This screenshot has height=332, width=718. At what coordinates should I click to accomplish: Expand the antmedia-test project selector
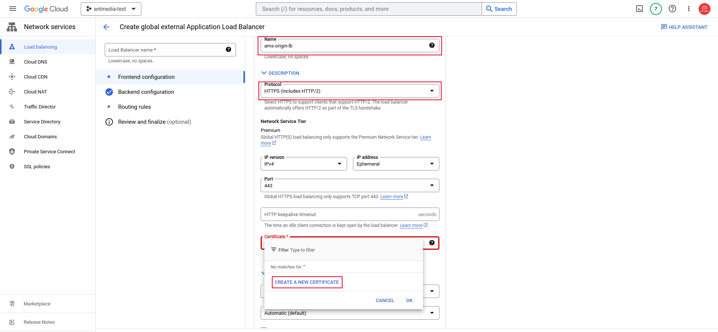coord(111,9)
